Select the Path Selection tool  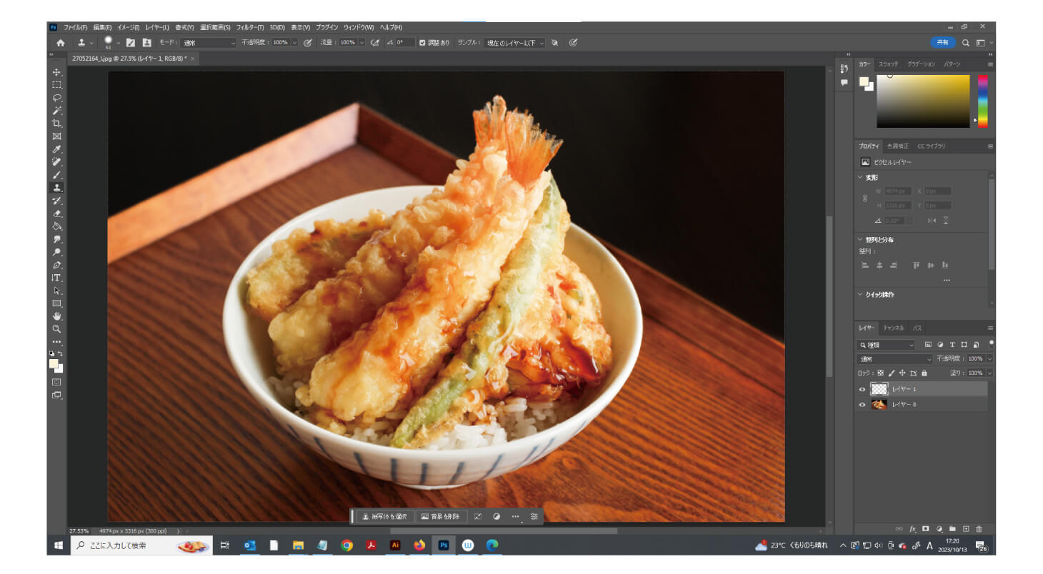coord(56,291)
